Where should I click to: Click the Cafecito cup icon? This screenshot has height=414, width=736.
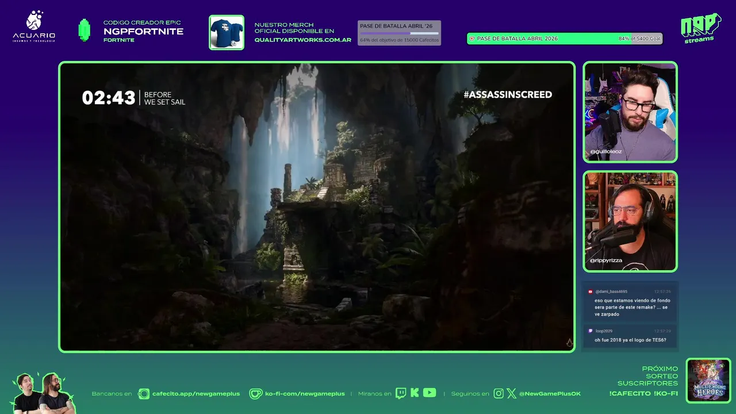coord(144,394)
